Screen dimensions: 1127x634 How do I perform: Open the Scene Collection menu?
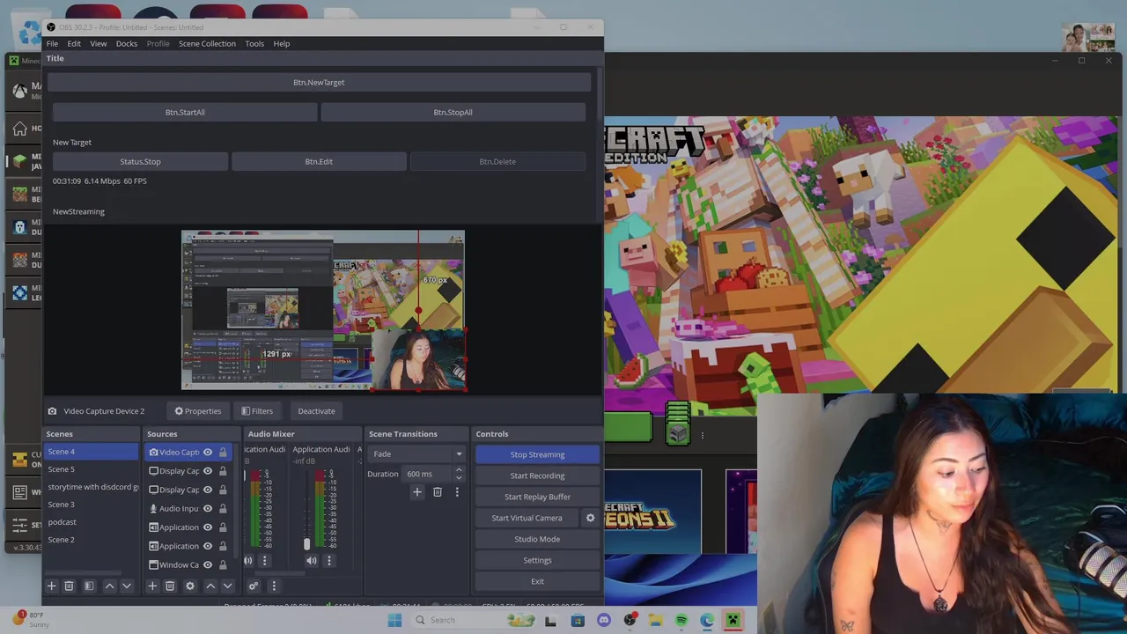point(207,43)
